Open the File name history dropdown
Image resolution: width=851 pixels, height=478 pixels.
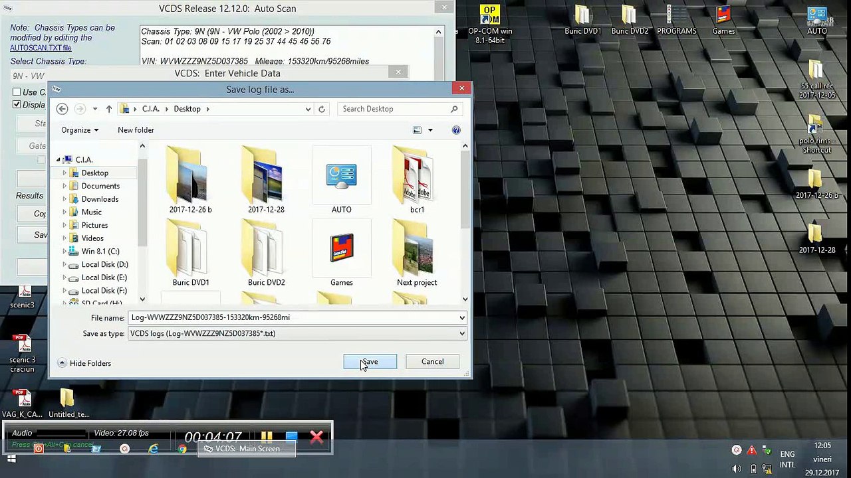tap(462, 317)
